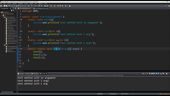The image size is (170, 96).
Task: Expand the Stack.java tree node
Action: pyautogui.click(x=5, y=50)
